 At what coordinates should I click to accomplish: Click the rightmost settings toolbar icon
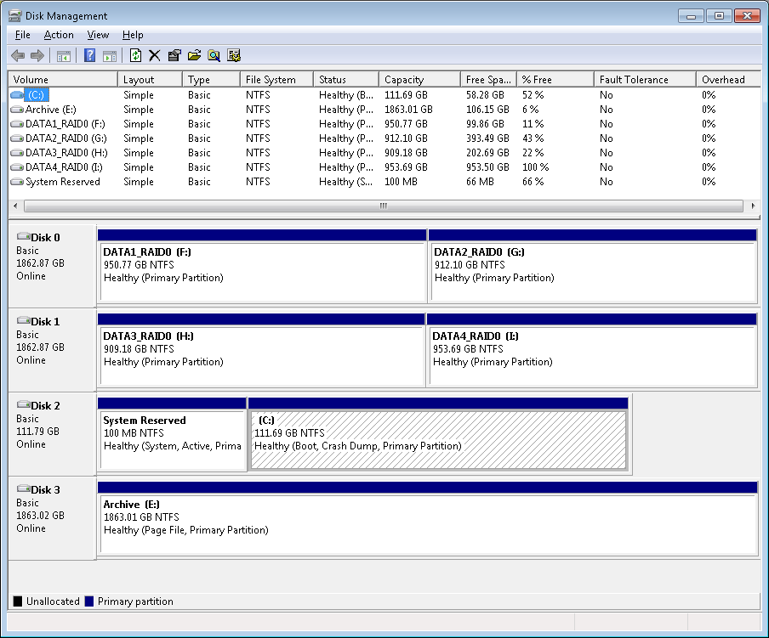coord(234,56)
